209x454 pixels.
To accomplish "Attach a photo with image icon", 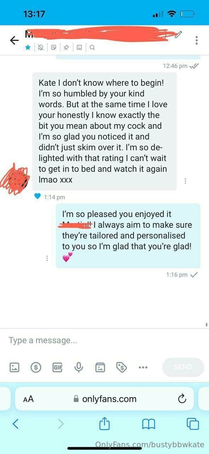I will [x=14, y=367].
